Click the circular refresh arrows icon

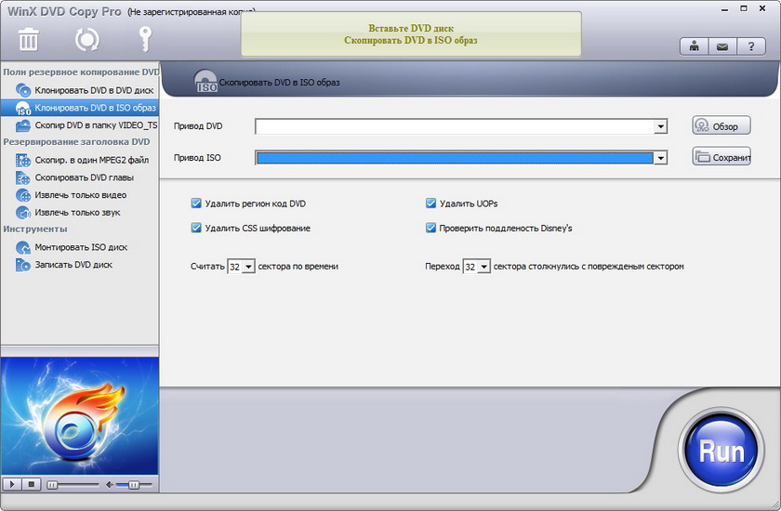click(x=87, y=40)
